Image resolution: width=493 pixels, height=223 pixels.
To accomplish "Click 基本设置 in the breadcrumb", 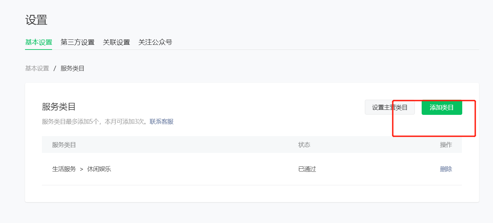I will click(x=37, y=68).
